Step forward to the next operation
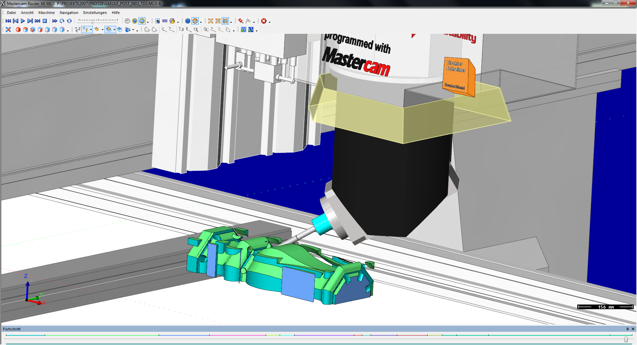Viewport: 637px width, 345px height. pyautogui.click(x=30, y=21)
